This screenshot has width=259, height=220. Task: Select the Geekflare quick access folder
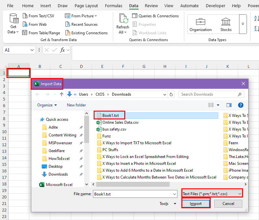(53, 151)
